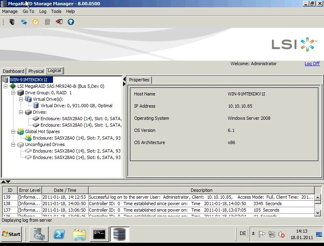Sort log by ID column header
This screenshot has height=246, width=324.
point(10,190)
